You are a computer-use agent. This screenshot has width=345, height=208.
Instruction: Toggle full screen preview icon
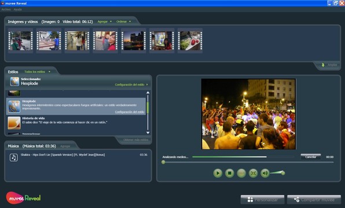tap(253, 173)
